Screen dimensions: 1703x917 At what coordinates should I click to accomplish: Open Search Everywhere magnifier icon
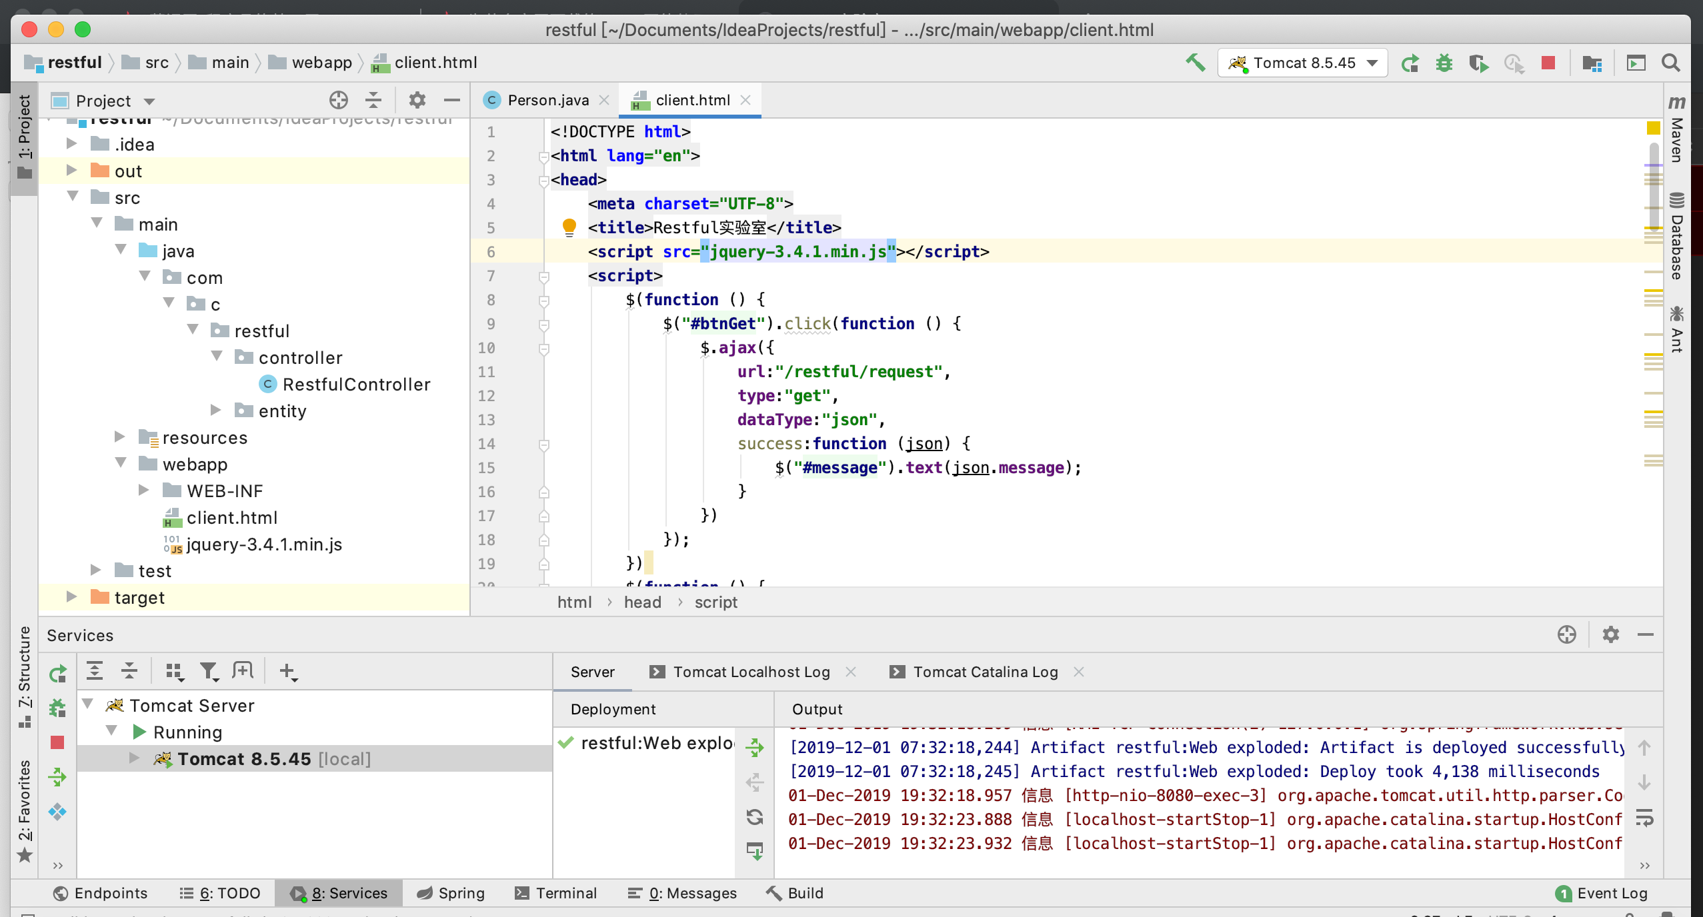(1670, 63)
